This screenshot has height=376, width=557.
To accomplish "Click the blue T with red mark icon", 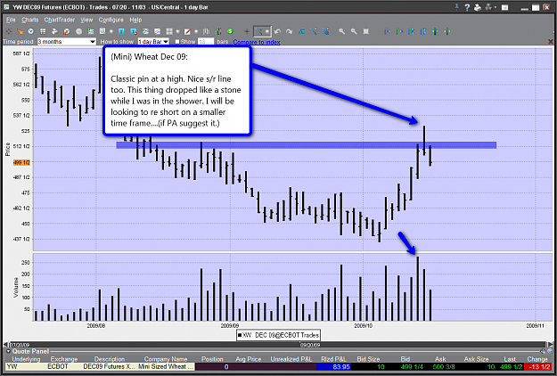I will pyautogui.click(x=133, y=31).
